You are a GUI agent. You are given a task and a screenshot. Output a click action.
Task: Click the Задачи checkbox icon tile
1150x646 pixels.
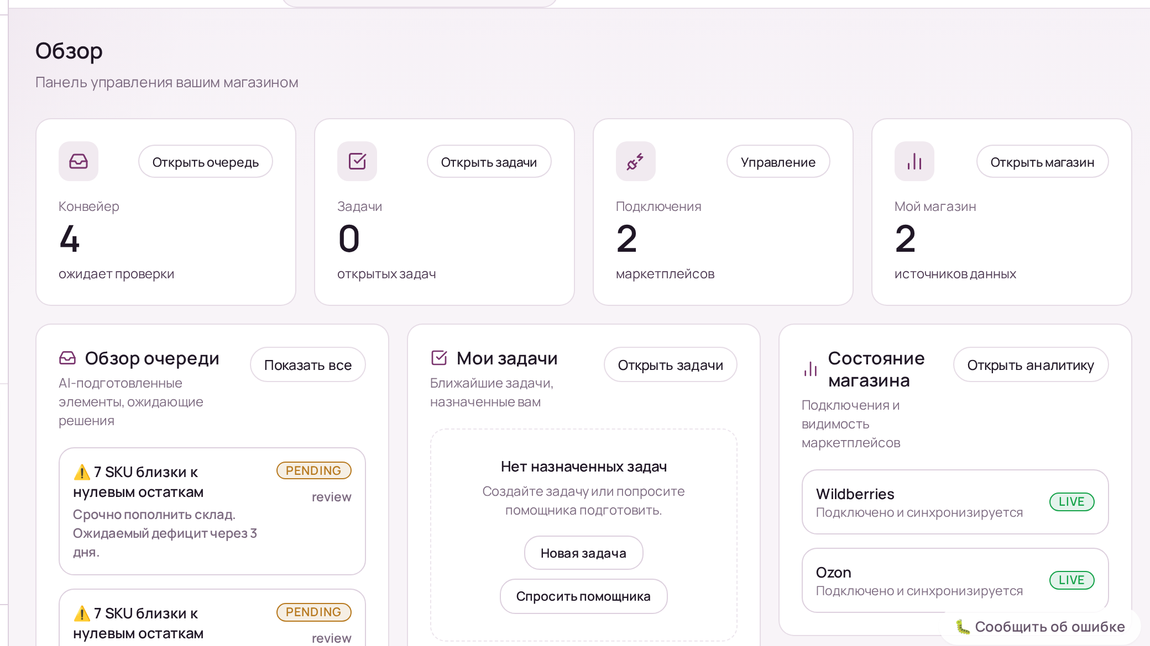point(357,161)
